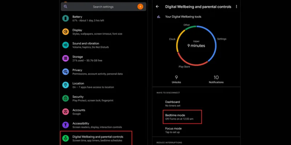291x145 pixels.
Task: Click 'Play Protect, screen lock, fingerprint' text
Action: pyautogui.click(x=93, y=100)
